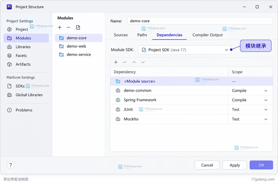The width and height of the screenshot is (278, 185).
Task: Remove selected module with minus icon
Action: point(68,27)
